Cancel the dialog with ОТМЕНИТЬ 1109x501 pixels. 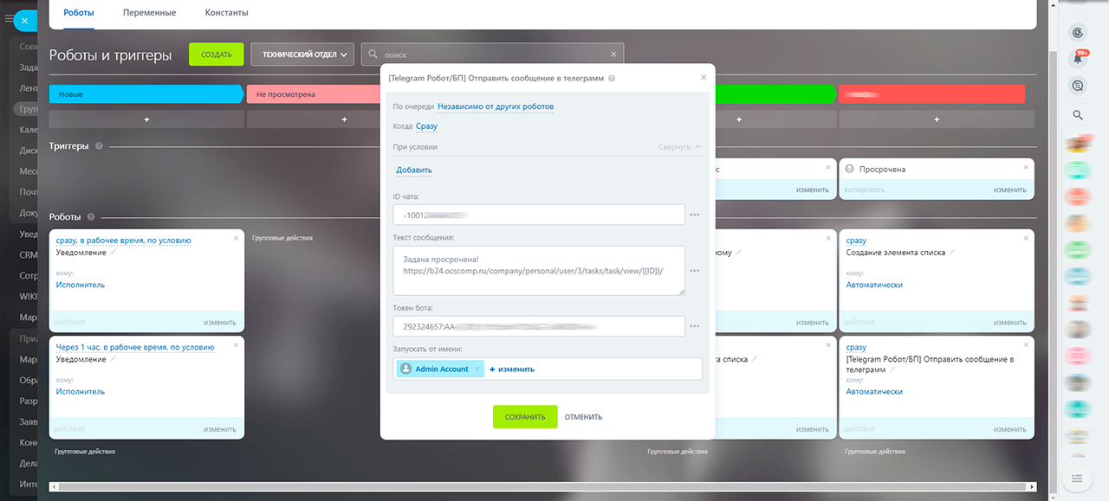pos(583,417)
